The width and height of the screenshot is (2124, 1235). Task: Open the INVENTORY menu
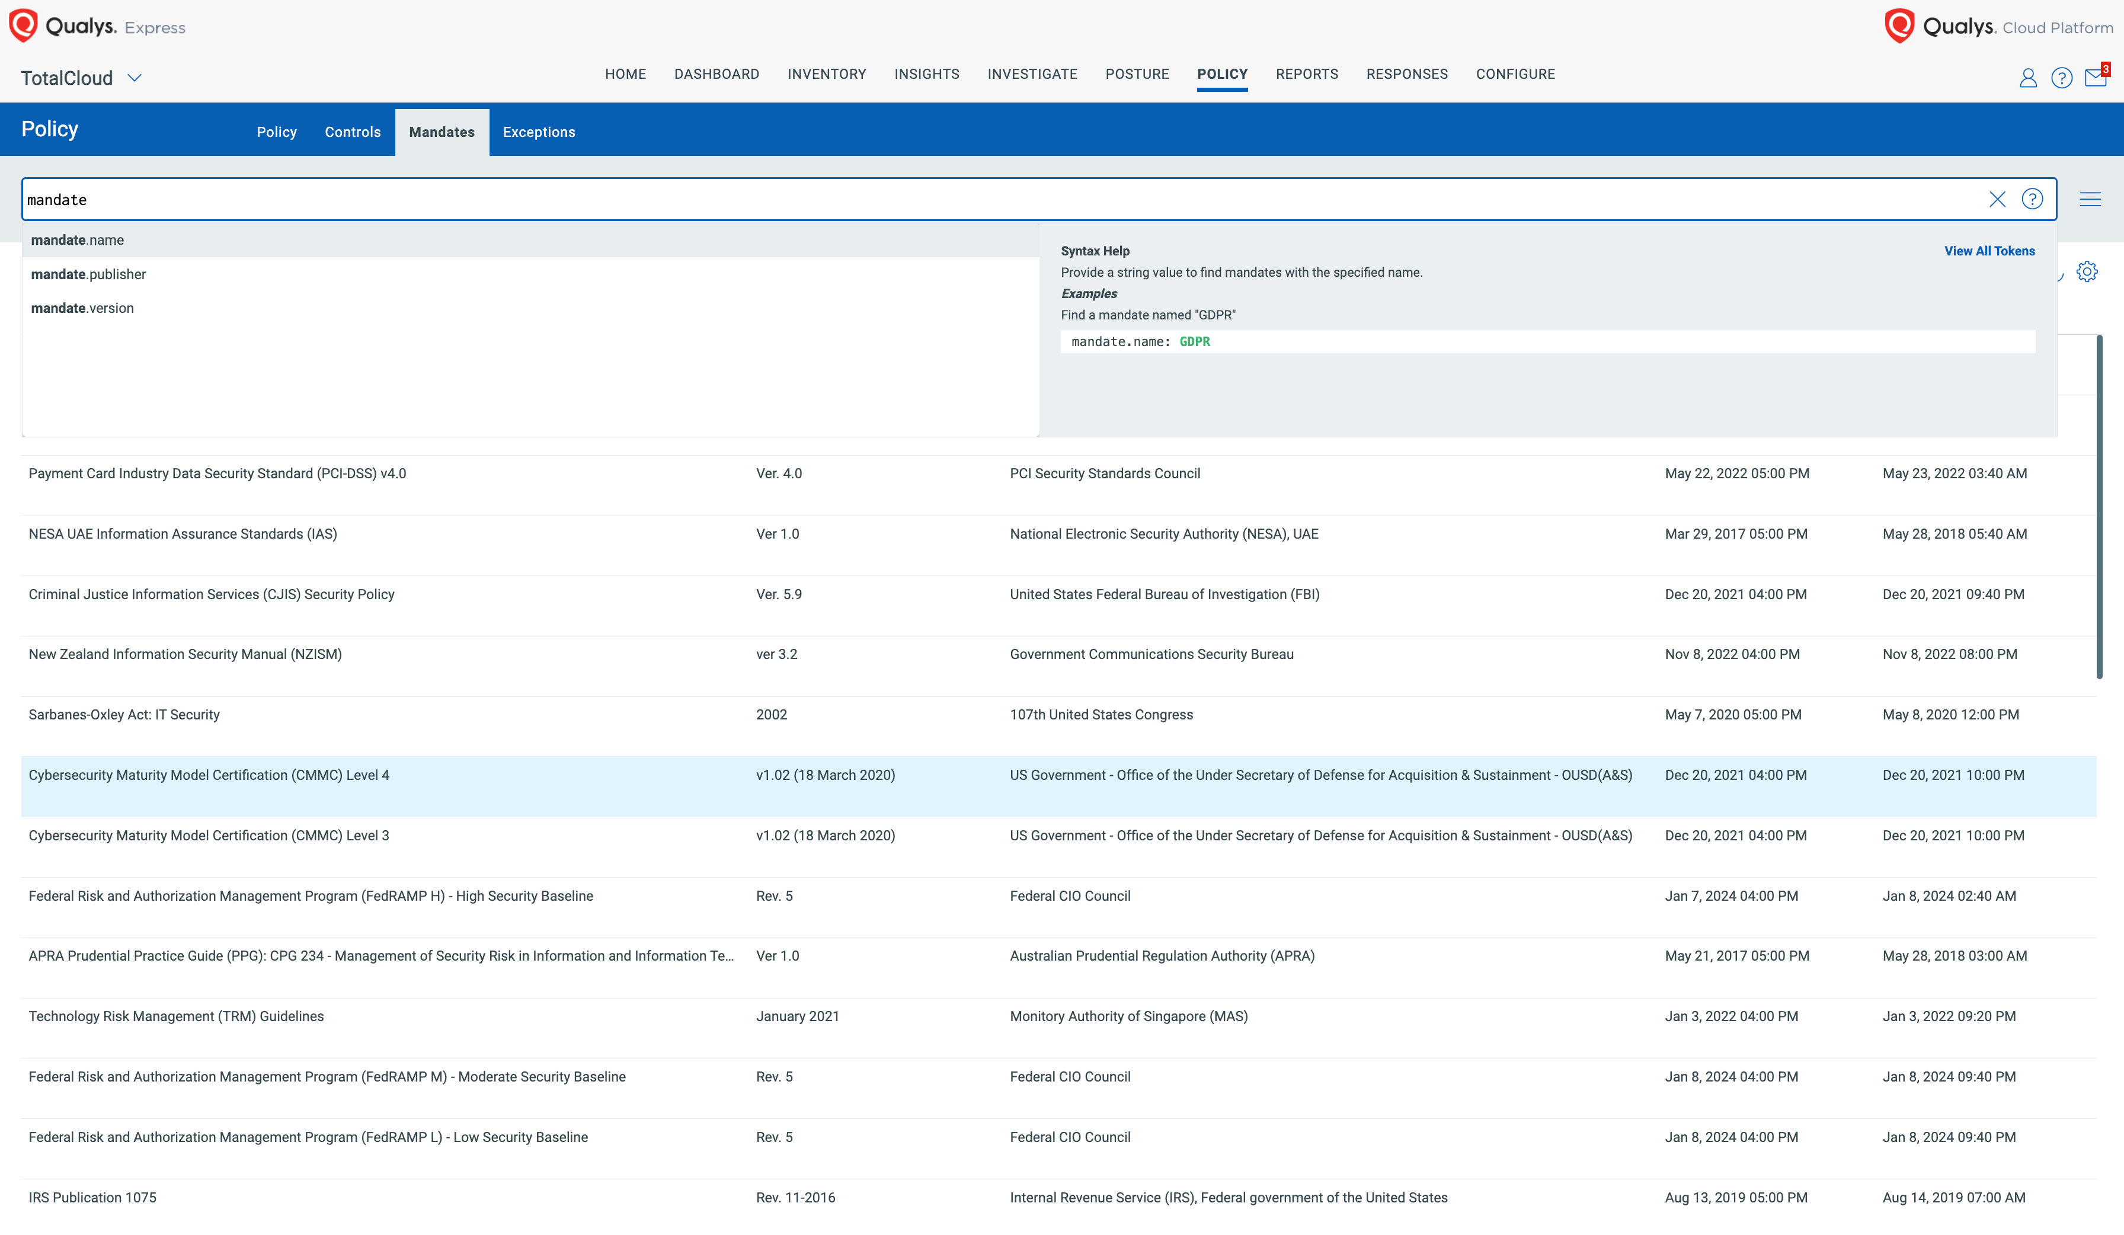827,74
